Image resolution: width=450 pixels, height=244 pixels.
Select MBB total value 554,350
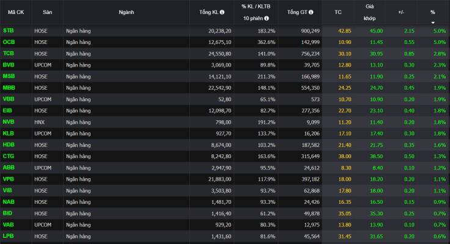[310, 88]
